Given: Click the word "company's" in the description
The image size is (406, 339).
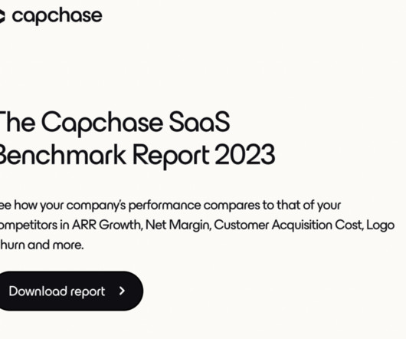Looking at the screenshot, I should pos(96,206).
